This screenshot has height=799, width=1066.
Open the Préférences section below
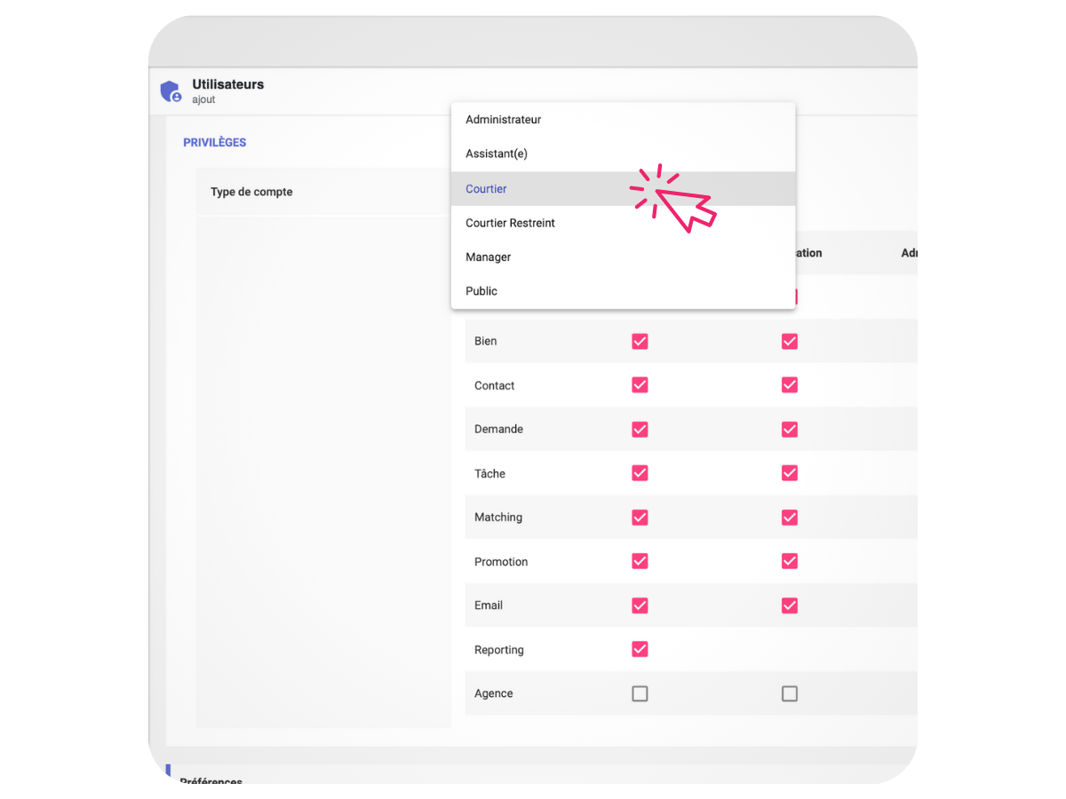pos(211,780)
